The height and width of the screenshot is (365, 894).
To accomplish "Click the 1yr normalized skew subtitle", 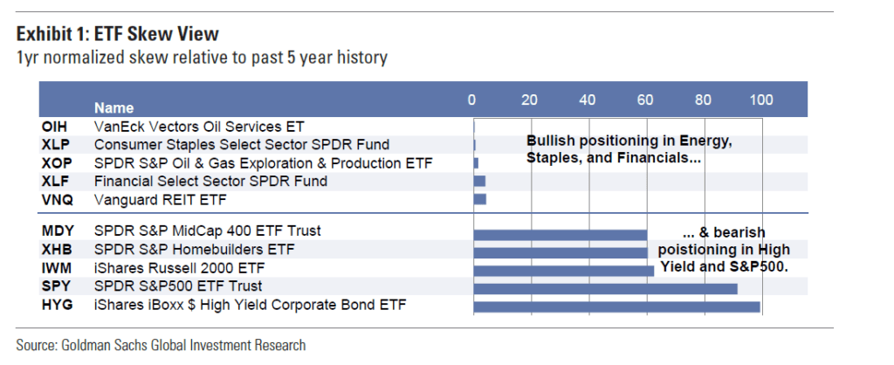I will coord(202,58).
